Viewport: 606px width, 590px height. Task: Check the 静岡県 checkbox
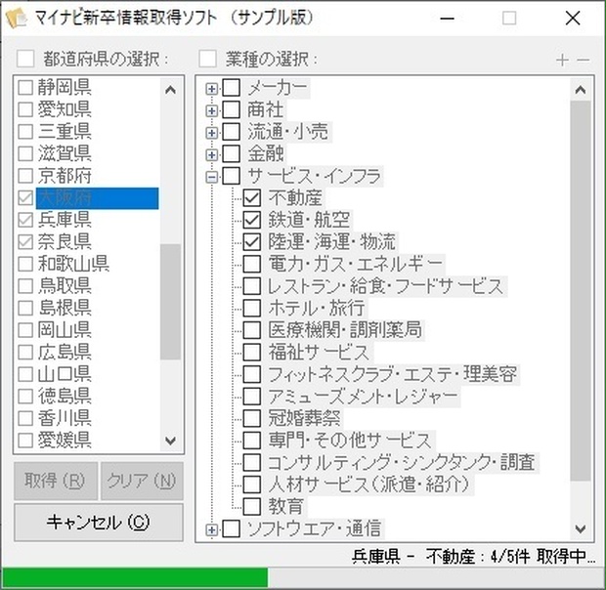25,88
